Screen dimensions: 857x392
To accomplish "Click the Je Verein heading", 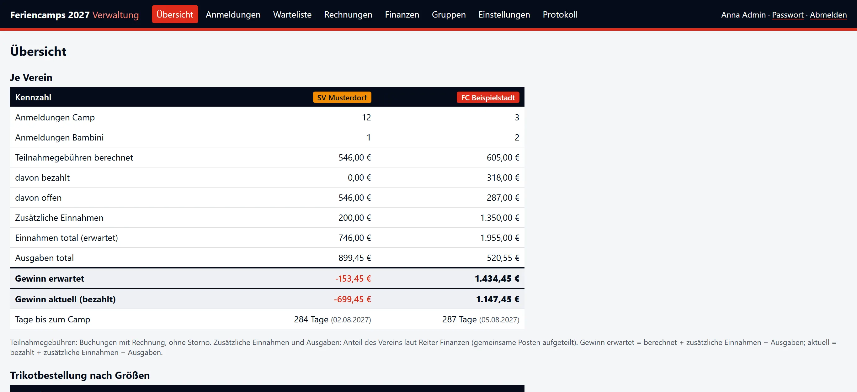I will (x=31, y=77).
